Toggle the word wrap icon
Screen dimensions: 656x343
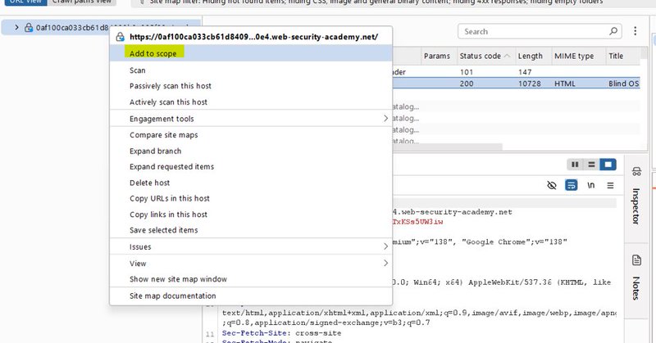[x=571, y=185]
